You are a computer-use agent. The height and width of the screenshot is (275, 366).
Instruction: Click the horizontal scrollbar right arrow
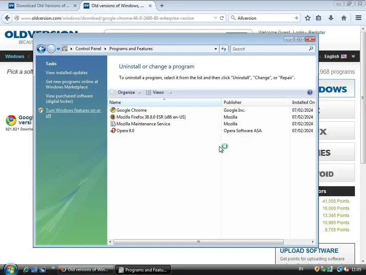tap(313, 242)
